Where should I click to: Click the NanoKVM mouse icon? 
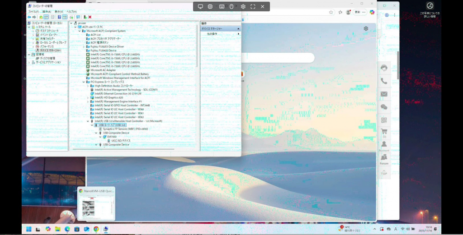coord(231,6)
